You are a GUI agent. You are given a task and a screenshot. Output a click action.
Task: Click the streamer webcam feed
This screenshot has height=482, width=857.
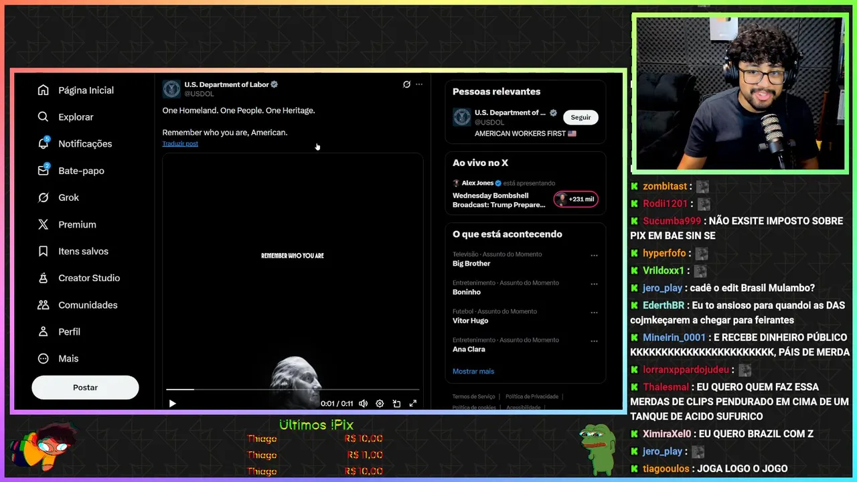740,94
